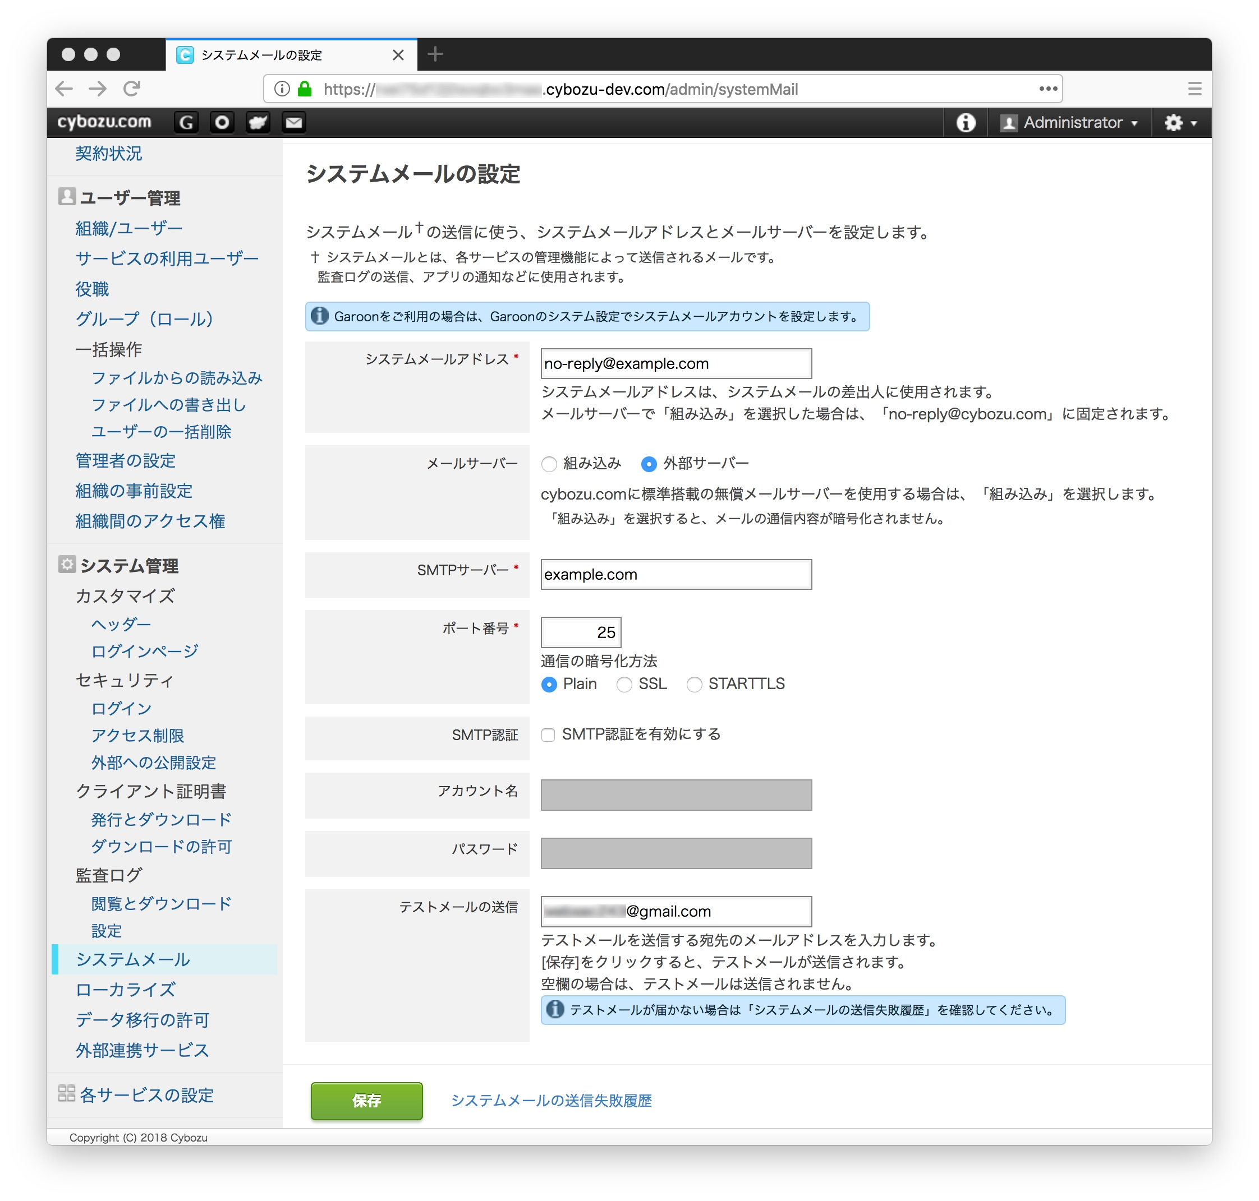Choose STARTTLS encryption option
Image resolution: width=1259 pixels, height=1201 pixels.
pyautogui.click(x=694, y=685)
